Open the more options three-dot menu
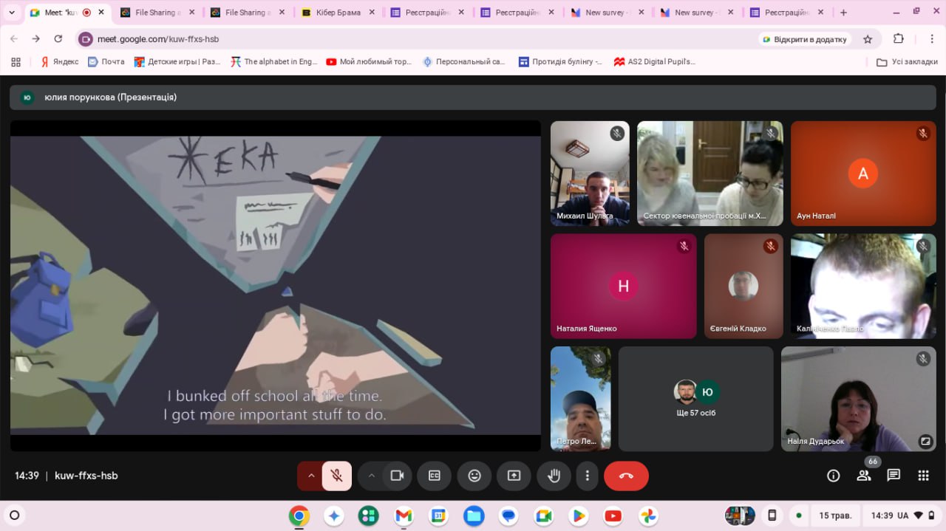Screen dimensions: 946x531 tap(588, 476)
